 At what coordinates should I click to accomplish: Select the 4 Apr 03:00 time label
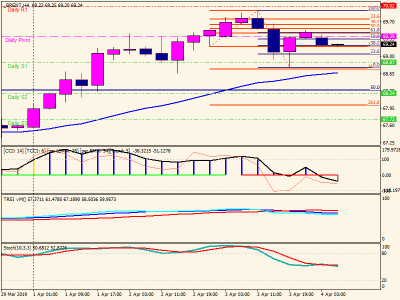pyautogui.click(x=333, y=294)
